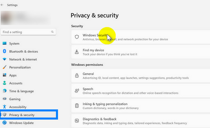The width and height of the screenshot is (210, 128).
Task: Click the Personalization brush icon
Action: (x=4, y=67)
